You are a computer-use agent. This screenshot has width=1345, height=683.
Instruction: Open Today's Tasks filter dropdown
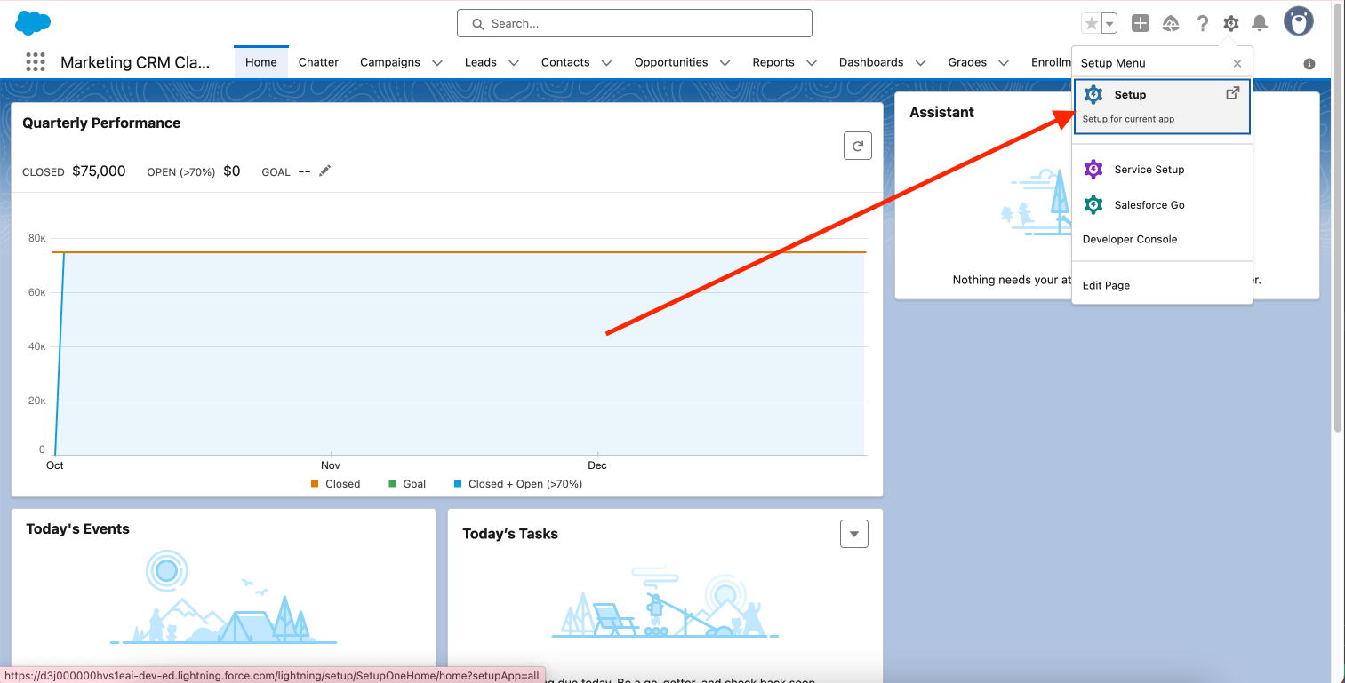click(x=854, y=534)
